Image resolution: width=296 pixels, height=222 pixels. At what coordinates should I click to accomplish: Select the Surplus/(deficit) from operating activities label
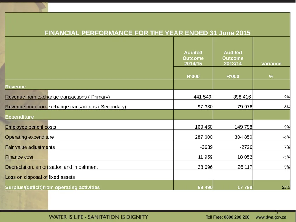click(x=53, y=187)
